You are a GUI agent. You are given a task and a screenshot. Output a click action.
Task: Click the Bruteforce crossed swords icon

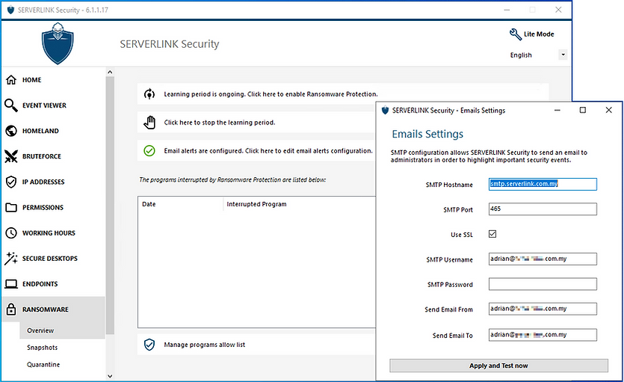click(11, 156)
